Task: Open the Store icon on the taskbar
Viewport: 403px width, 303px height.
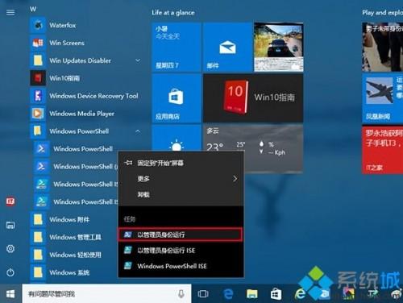Action: (x=276, y=294)
